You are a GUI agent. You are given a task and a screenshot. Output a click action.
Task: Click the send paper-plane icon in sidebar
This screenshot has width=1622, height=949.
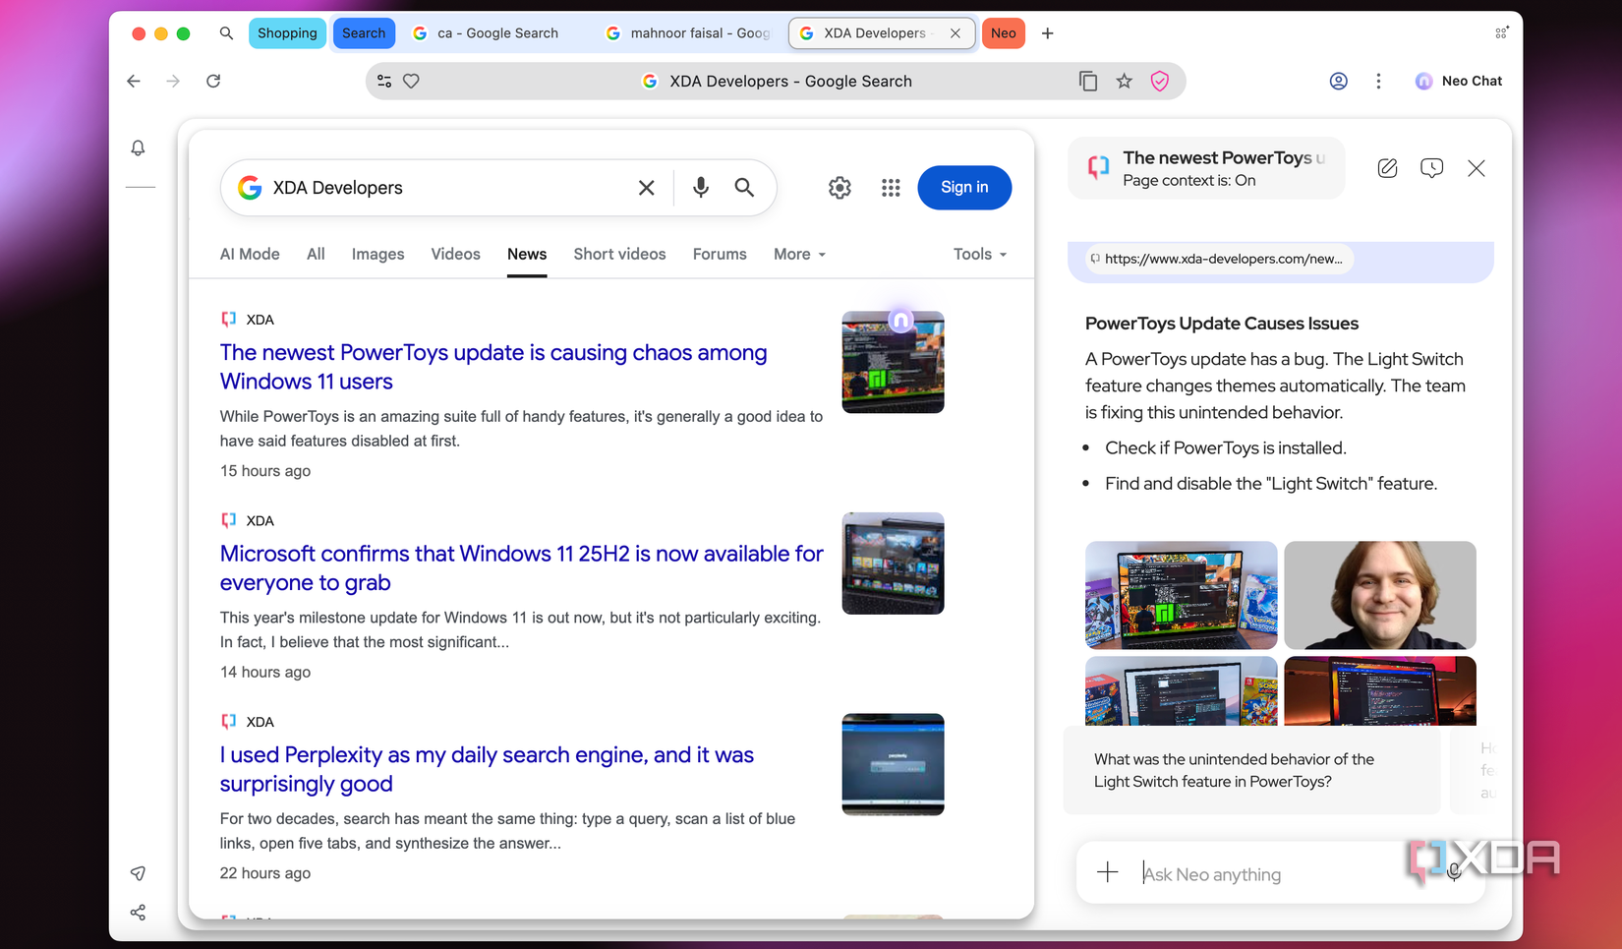point(138,873)
